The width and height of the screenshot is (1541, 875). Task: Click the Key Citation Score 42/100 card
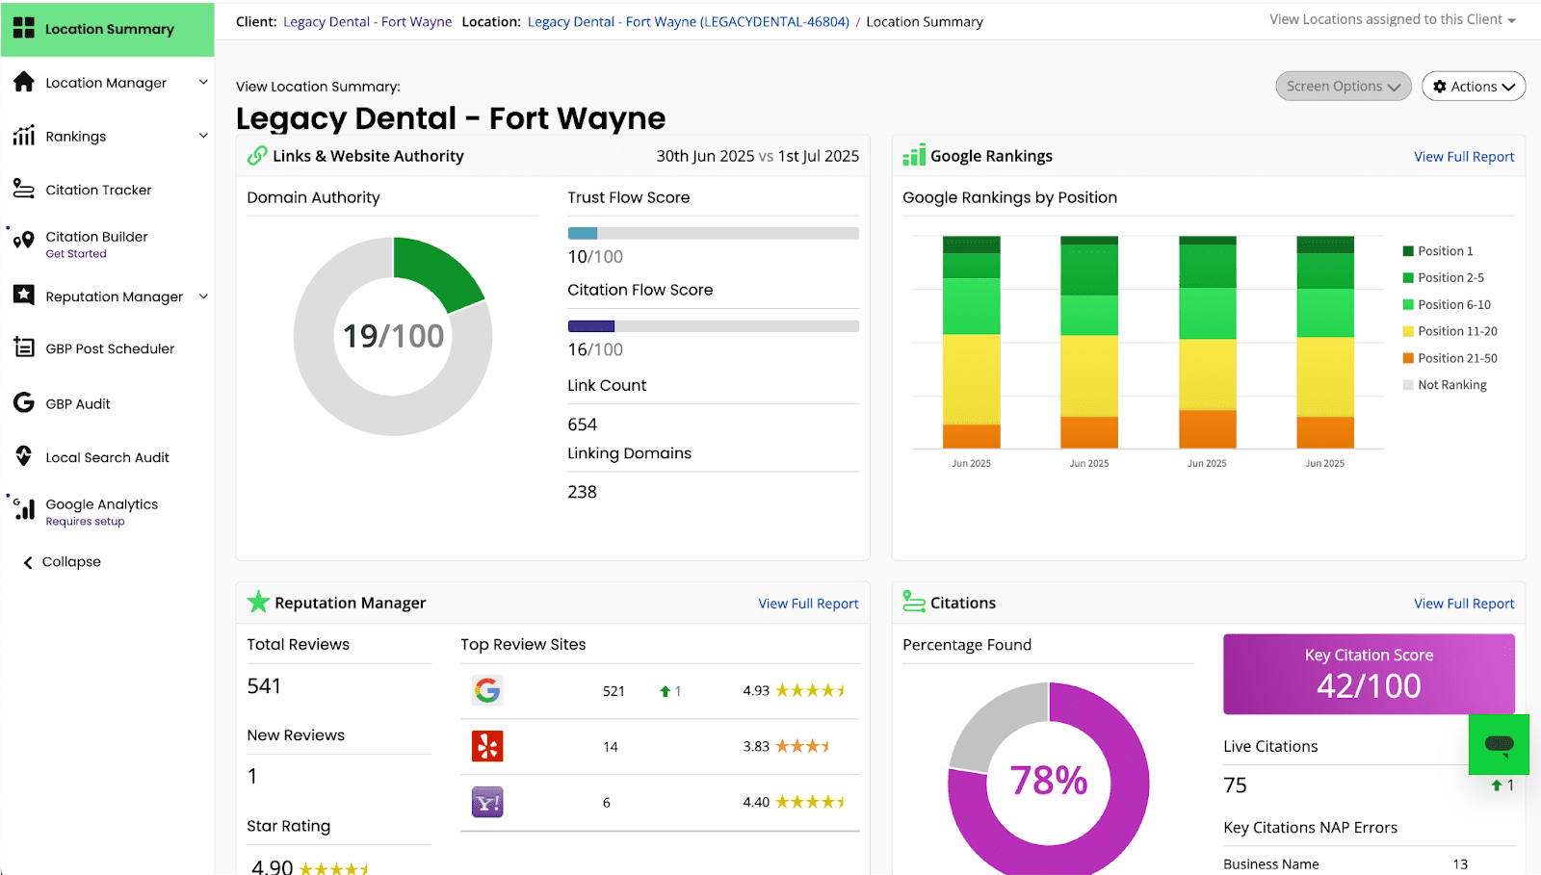click(1369, 674)
